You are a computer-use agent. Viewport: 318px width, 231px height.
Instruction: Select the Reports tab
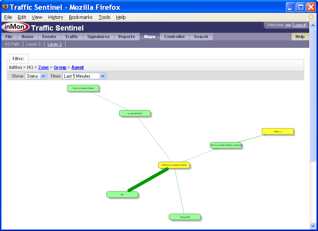click(x=127, y=37)
